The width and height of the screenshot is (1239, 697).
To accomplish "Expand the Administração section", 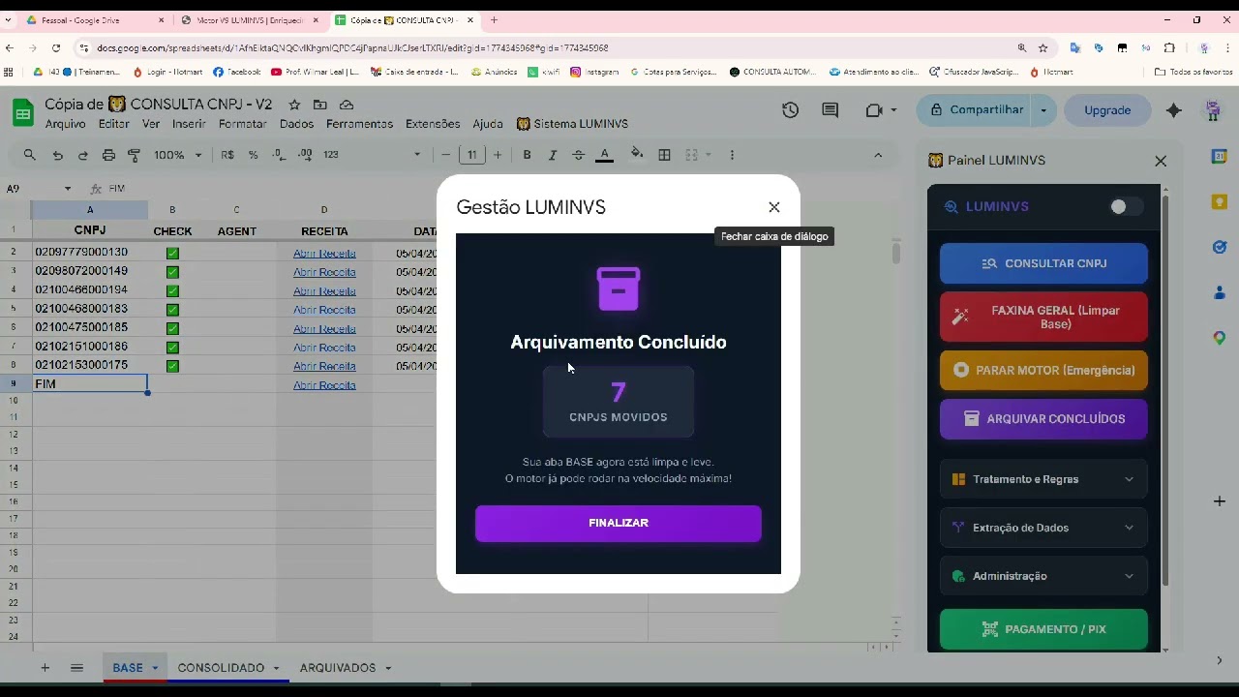I will [x=1043, y=576].
